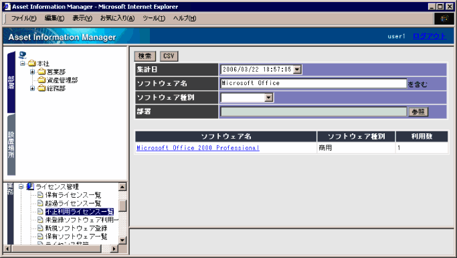This screenshot has height=258, width=457.
Task: Open the ファイル menu
Action: click(x=23, y=18)
